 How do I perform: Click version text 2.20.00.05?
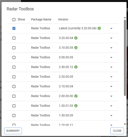66,77
